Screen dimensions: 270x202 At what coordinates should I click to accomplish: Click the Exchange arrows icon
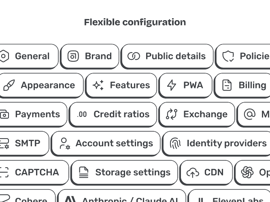(x=172, y=114)
